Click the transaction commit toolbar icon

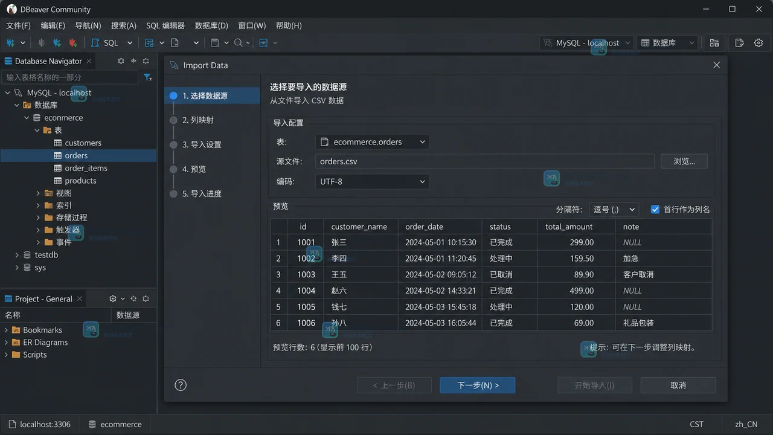(149, 43)
